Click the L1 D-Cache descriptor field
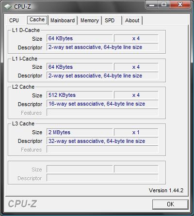Image resolution: width=194 pixels, height=216 pixels. pyautogui.click(x=102, y=47)
